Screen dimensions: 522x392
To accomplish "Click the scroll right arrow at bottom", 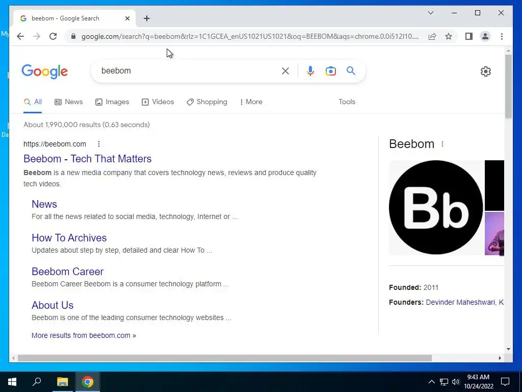I will tap(500, 358).
